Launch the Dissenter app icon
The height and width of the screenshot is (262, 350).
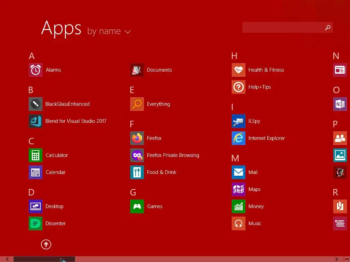click(x=36, y=223)
